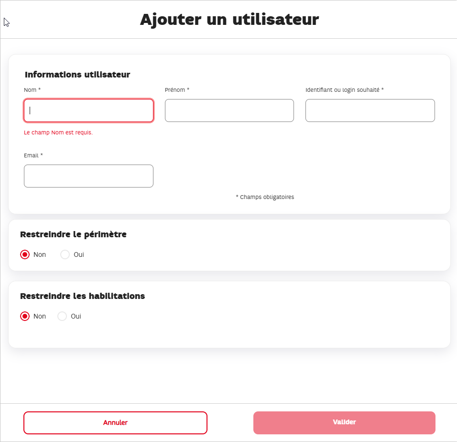Click the 'Identifiant ou login souhaité *' label
The height and width of the screenshot is (442, 457).
click(345, 90)
